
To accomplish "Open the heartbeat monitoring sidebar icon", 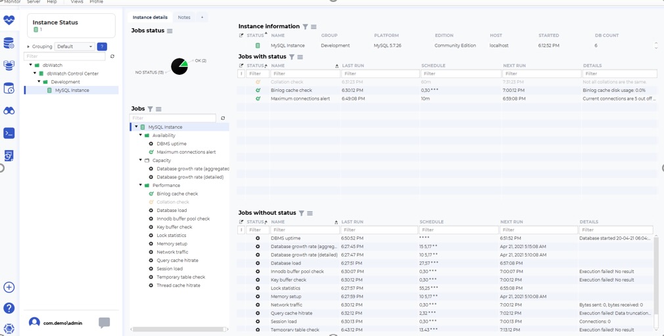I will coord(9,20).
